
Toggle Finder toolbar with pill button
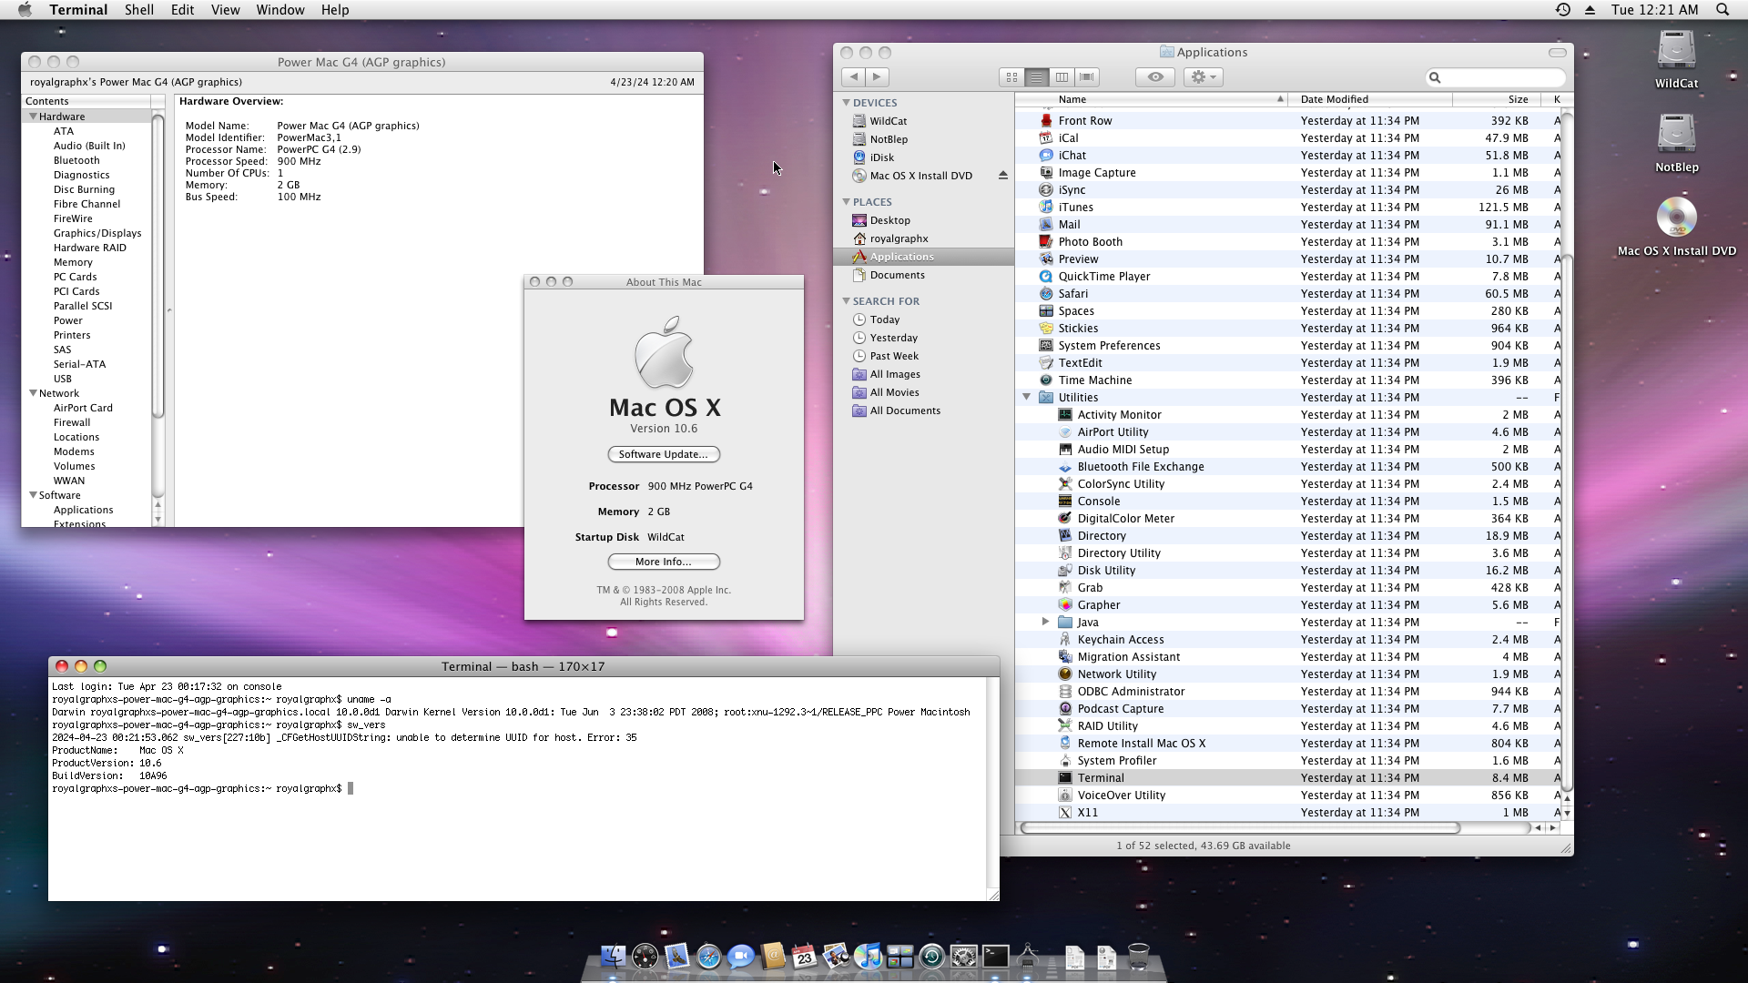click(1557, 52)
